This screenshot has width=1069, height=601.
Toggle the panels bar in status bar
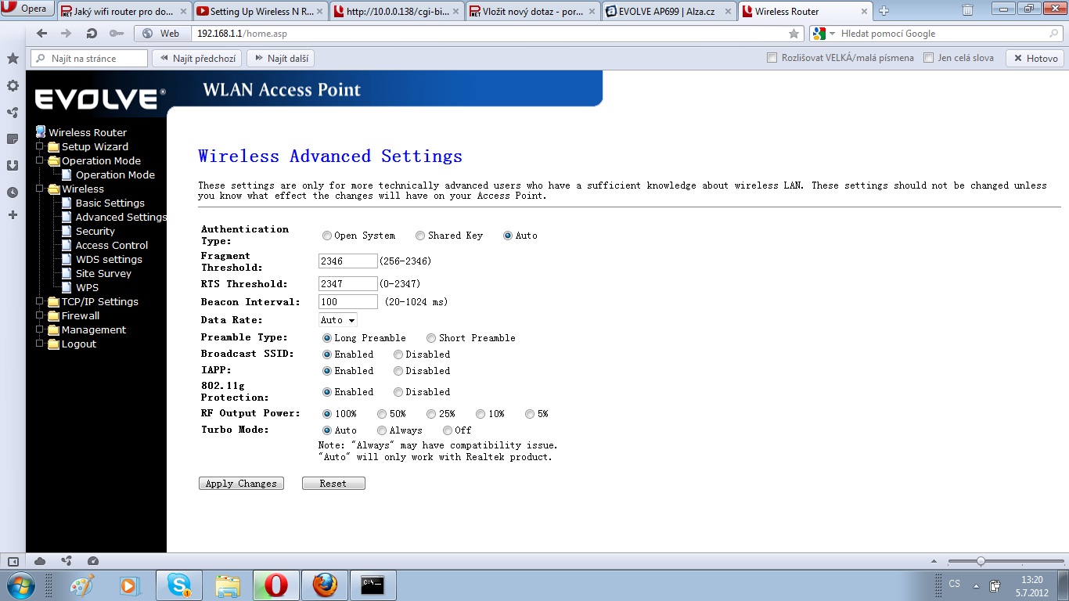pyautogui.click(x=13, y=560)
